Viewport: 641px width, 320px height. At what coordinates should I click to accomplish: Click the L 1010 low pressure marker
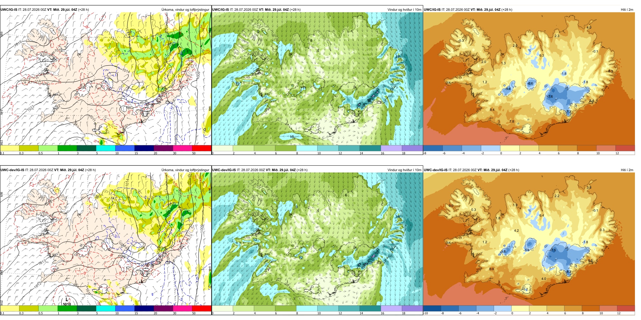(67, 301)
